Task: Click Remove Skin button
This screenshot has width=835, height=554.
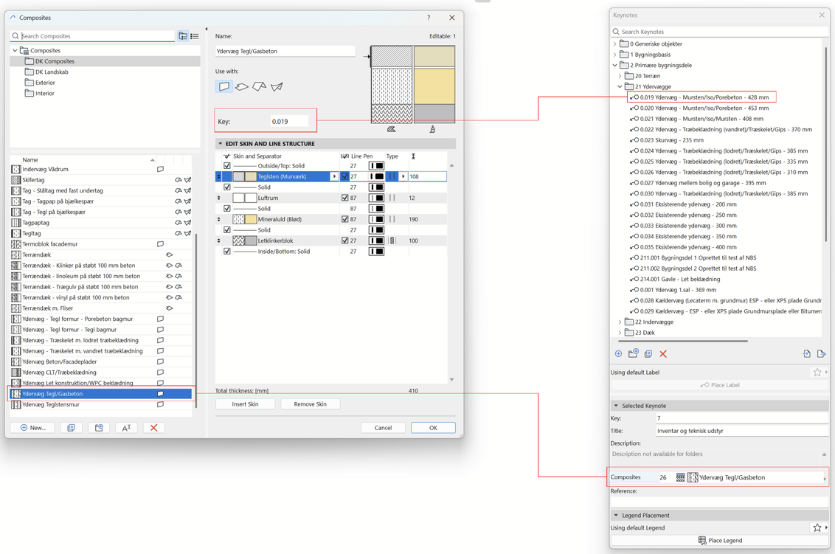Action: point(311,404)
